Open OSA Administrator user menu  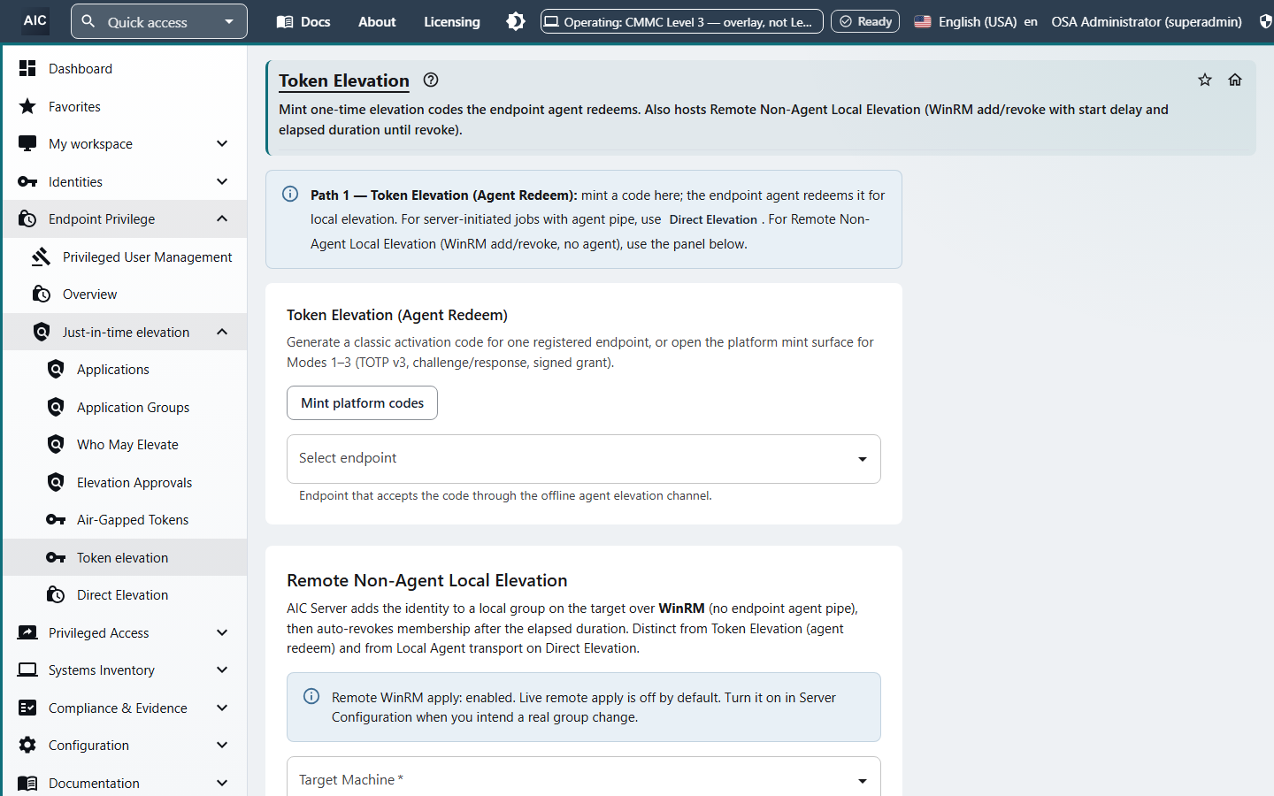point(1147,21)
